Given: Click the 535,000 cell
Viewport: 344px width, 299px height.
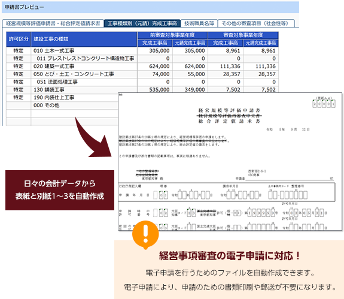Looking at the screenshot, I should [155, 90].
